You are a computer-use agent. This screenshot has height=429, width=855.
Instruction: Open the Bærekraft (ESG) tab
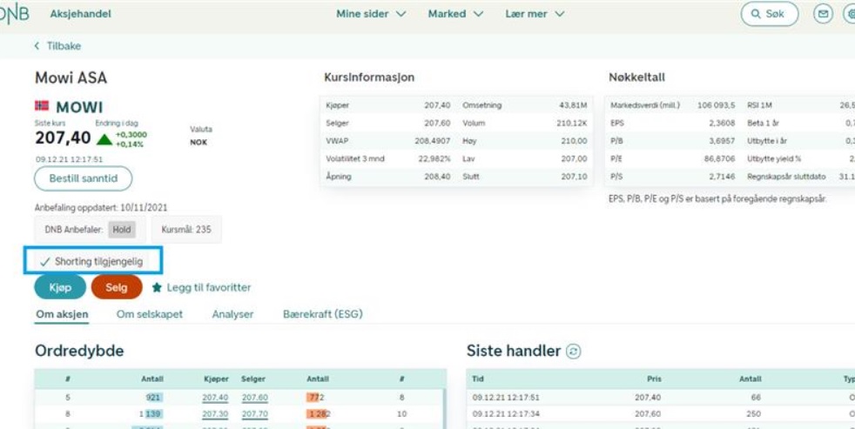click(323, 314)
